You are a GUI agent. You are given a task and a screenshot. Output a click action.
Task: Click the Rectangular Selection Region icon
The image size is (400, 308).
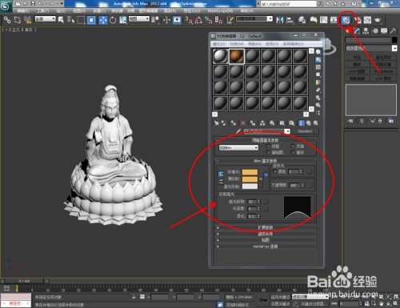click(81, 20)
